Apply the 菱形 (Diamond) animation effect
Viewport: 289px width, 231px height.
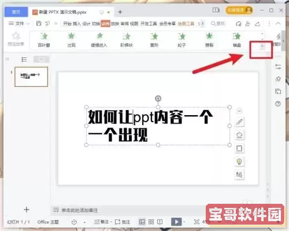pyautogui.click(x=154, y=40)
